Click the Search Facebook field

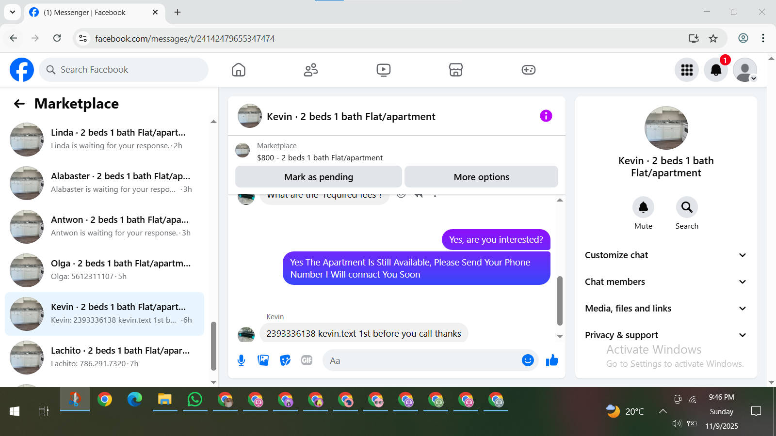click(124, 70)
